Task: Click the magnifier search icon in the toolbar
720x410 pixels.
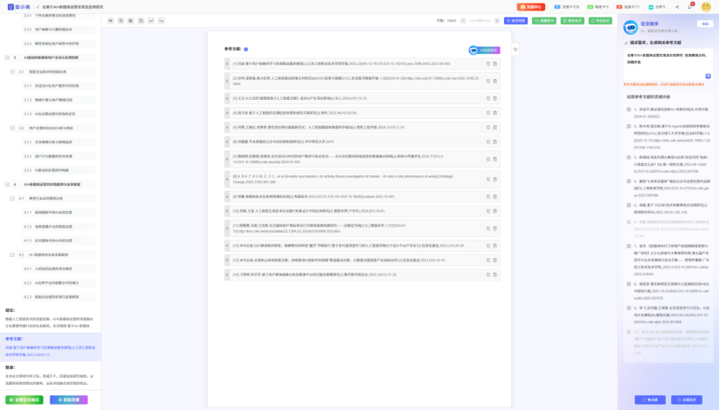Action: click(121, 21)
